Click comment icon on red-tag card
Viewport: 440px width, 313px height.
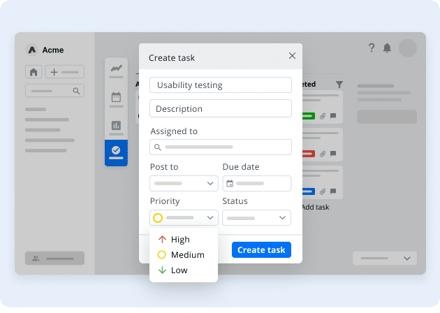[333, 153]
